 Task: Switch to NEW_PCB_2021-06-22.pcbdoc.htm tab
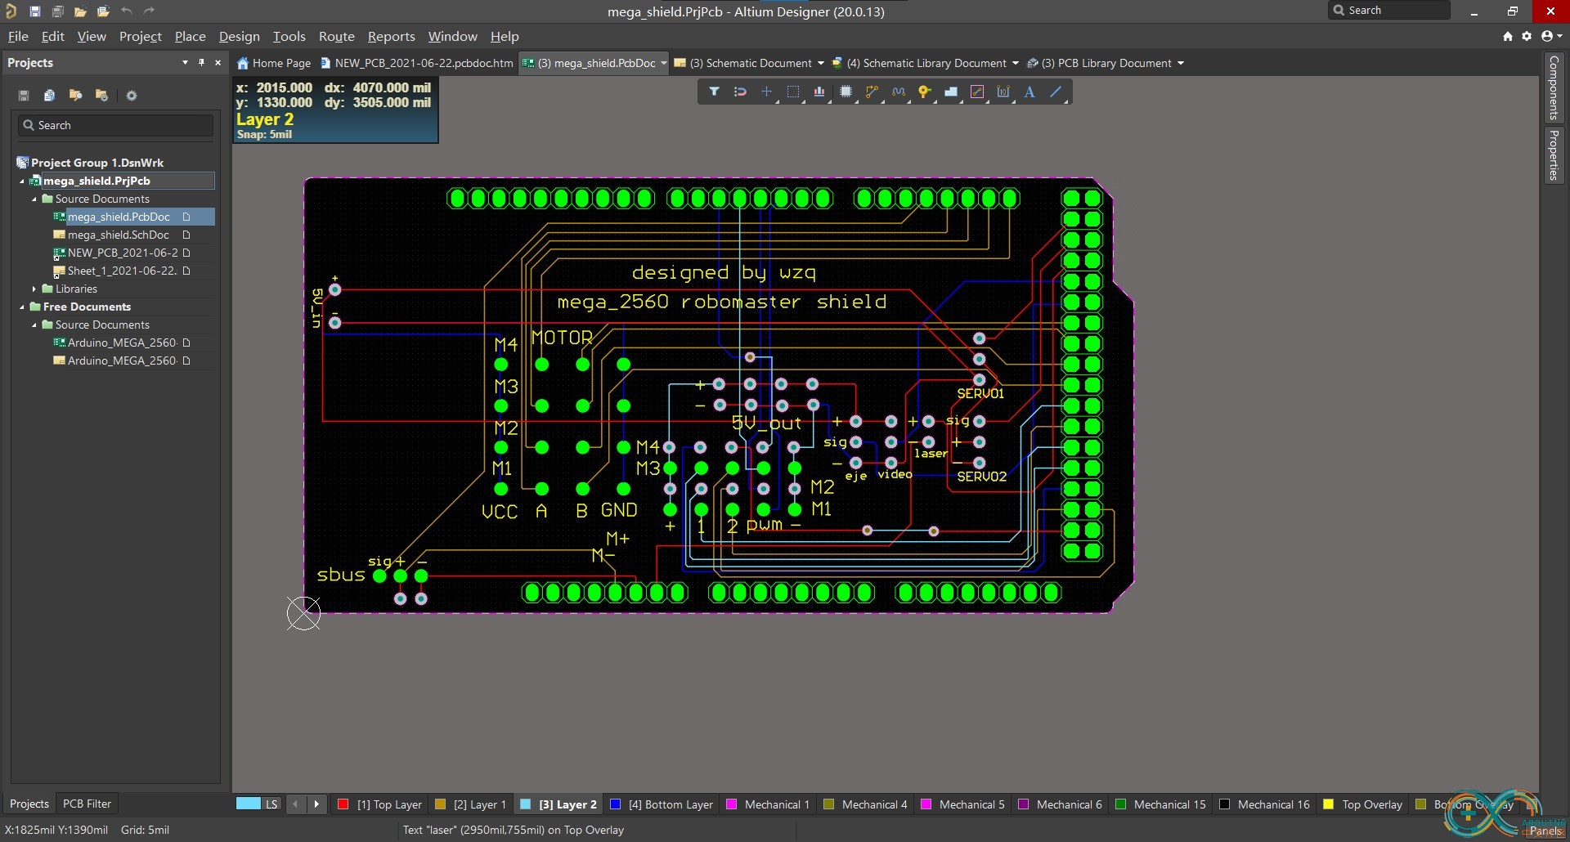coord(417,63)
